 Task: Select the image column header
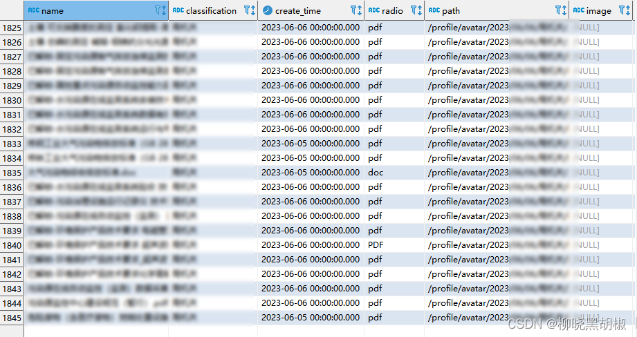coord(601,10)
